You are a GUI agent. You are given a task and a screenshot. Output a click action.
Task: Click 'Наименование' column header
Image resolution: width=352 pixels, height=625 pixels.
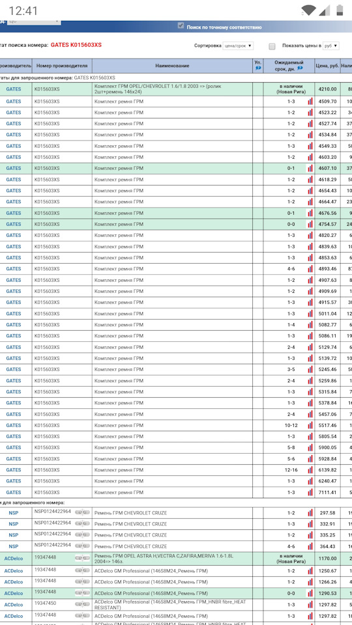click(173, 66)
